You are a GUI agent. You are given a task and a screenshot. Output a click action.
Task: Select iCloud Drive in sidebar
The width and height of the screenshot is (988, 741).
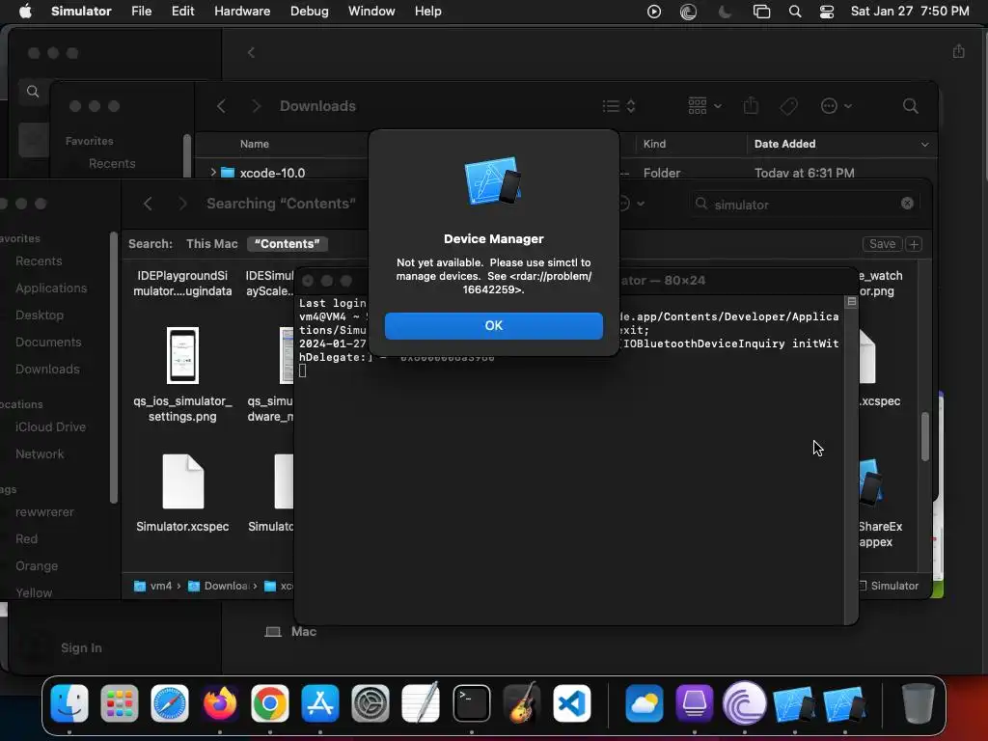click(x=50, y=427)
